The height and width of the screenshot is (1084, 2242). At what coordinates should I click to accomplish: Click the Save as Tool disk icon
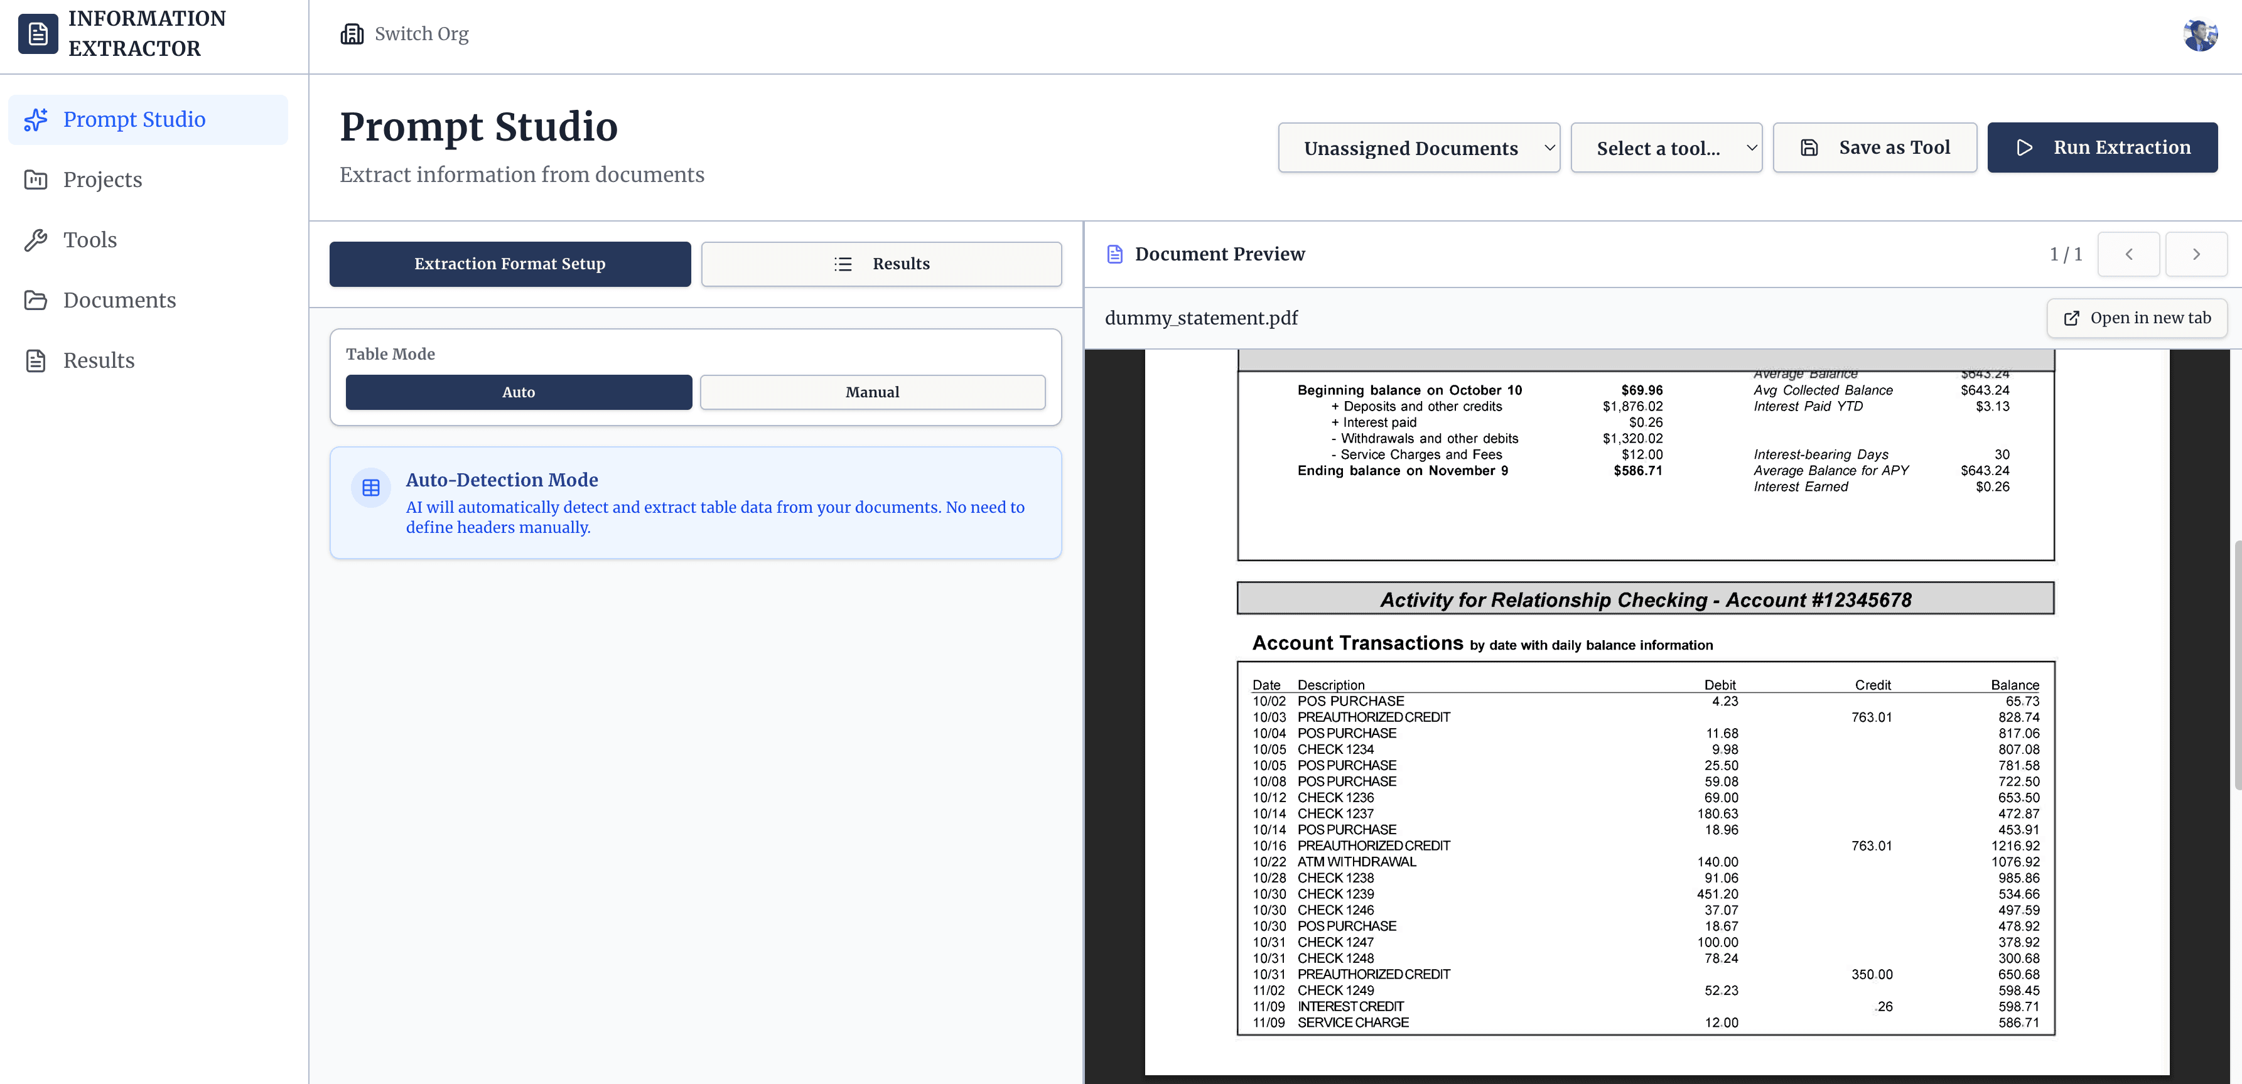point(1811,147)
